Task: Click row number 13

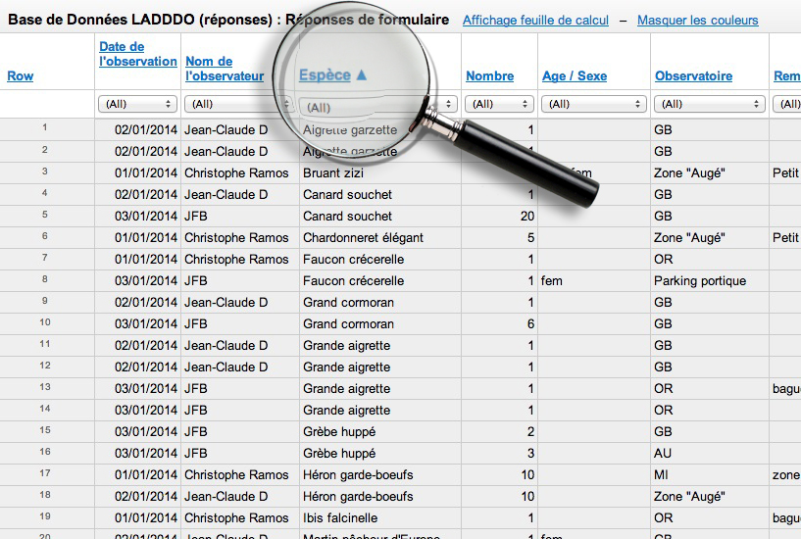Action: pyautogui.click(x=45, y=389)
